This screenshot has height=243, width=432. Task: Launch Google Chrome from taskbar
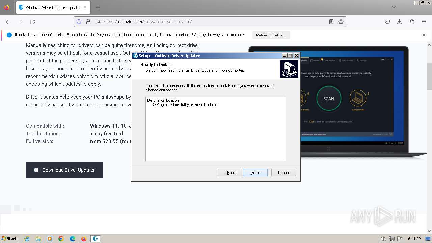point(61,239)
